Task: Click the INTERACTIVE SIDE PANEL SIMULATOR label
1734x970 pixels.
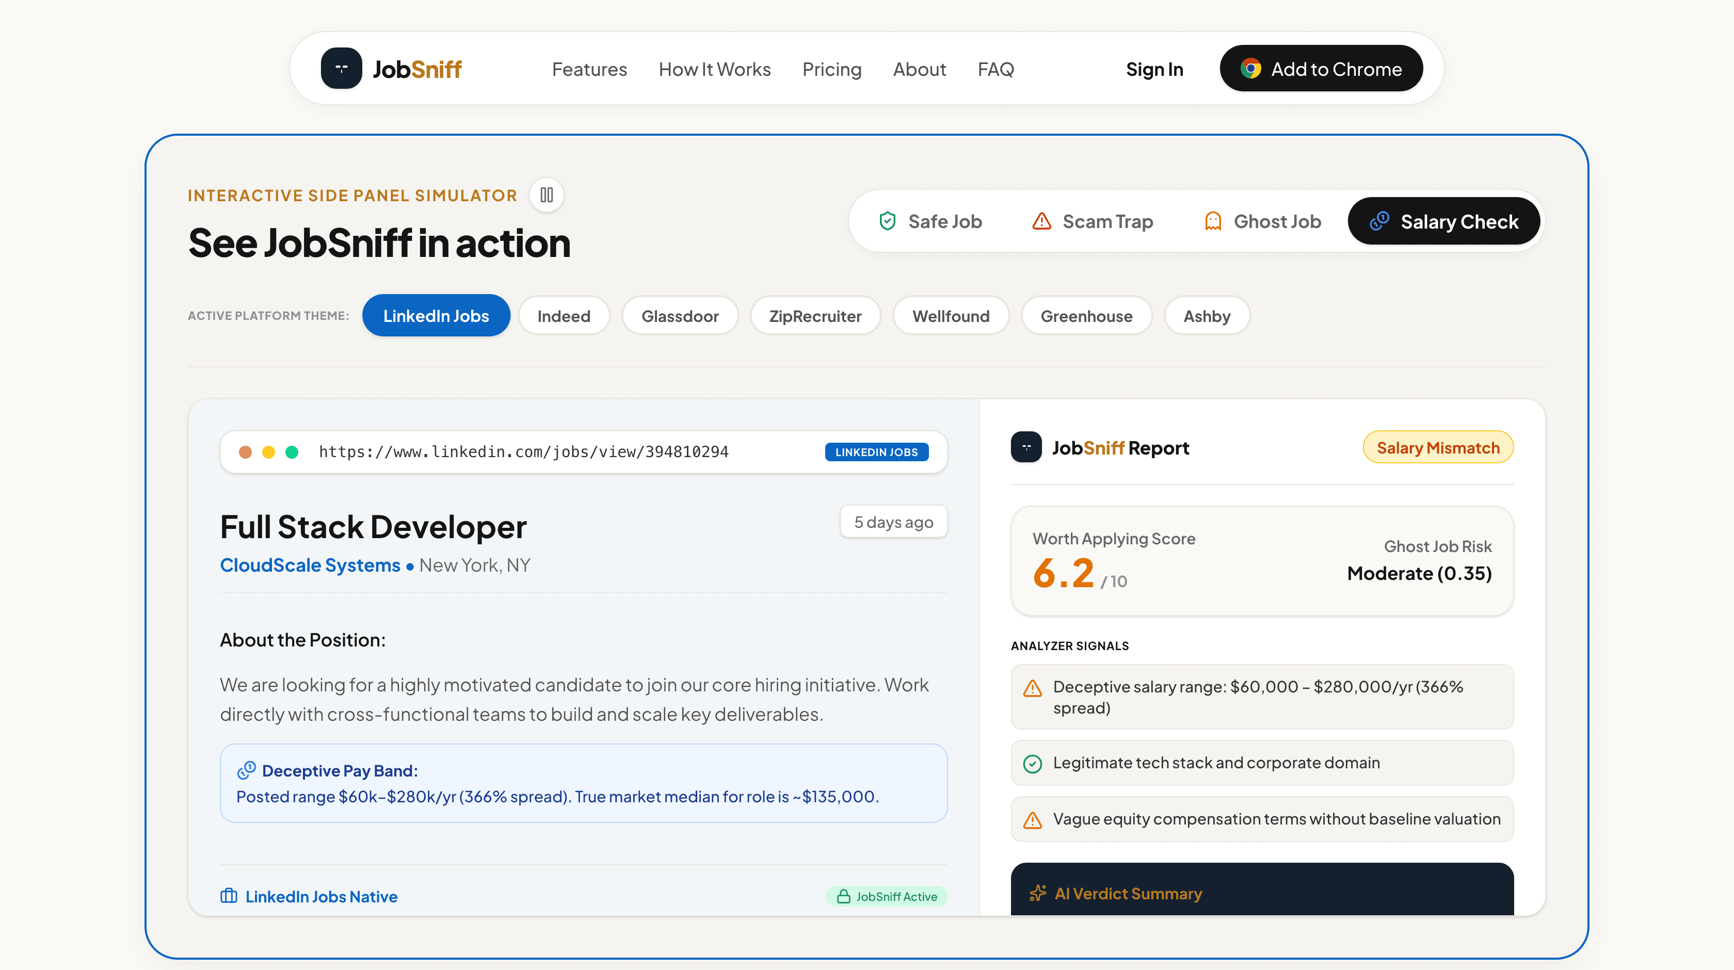Action: click(x=352, y=195)
